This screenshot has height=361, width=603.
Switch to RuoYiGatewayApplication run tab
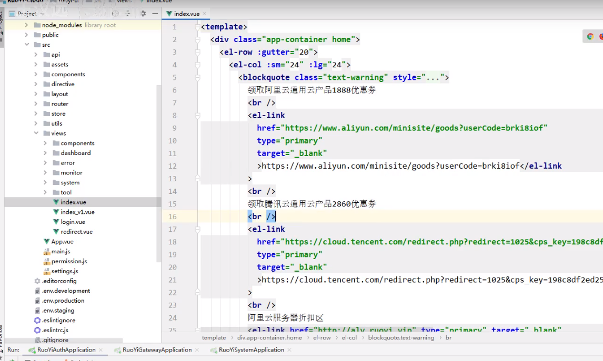[157, 350]
